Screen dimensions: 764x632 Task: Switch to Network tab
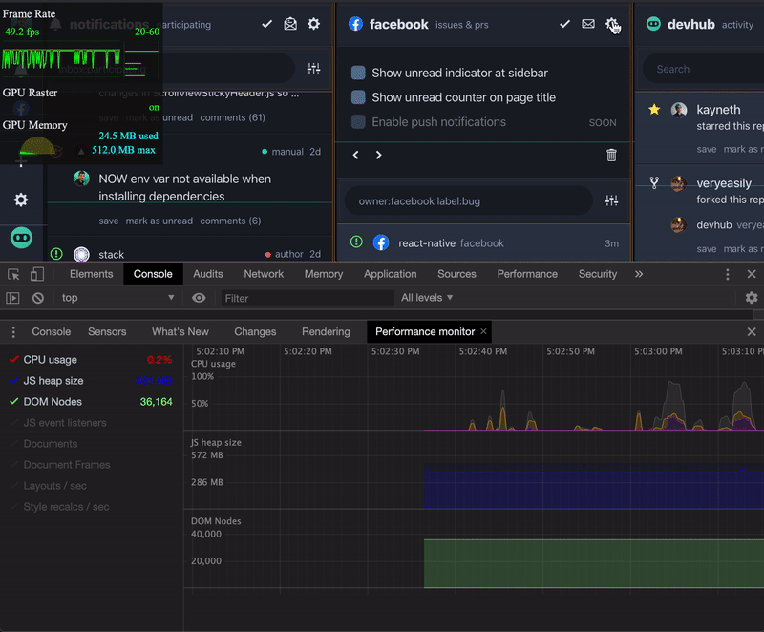[264, 274]
